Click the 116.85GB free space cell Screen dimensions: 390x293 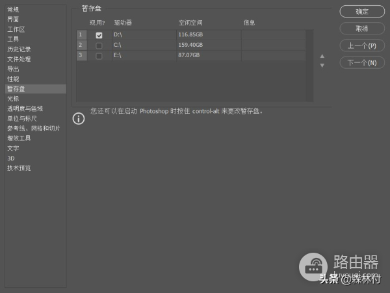209,35
